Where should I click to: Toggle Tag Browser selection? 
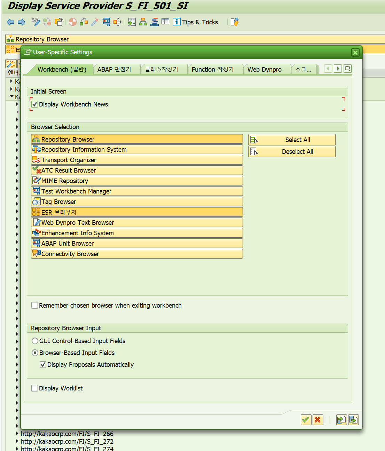click(x=137, y=202)
